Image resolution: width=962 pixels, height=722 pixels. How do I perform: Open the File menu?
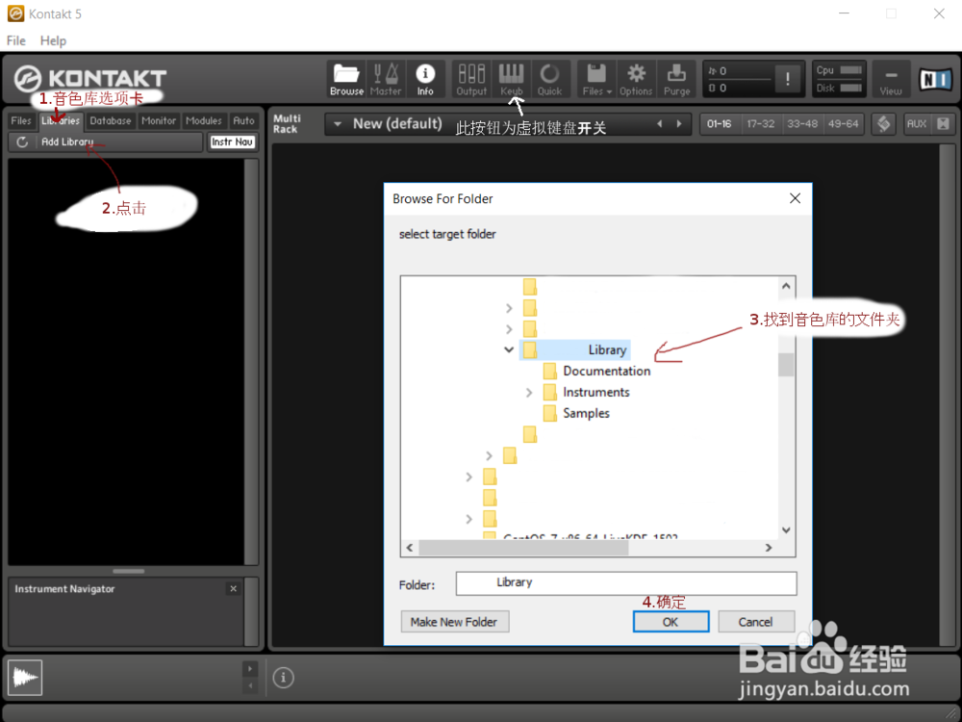[x=16, y=40]
